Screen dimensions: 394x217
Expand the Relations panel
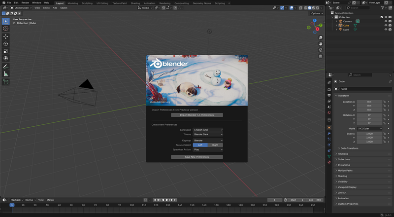[343, 154]
